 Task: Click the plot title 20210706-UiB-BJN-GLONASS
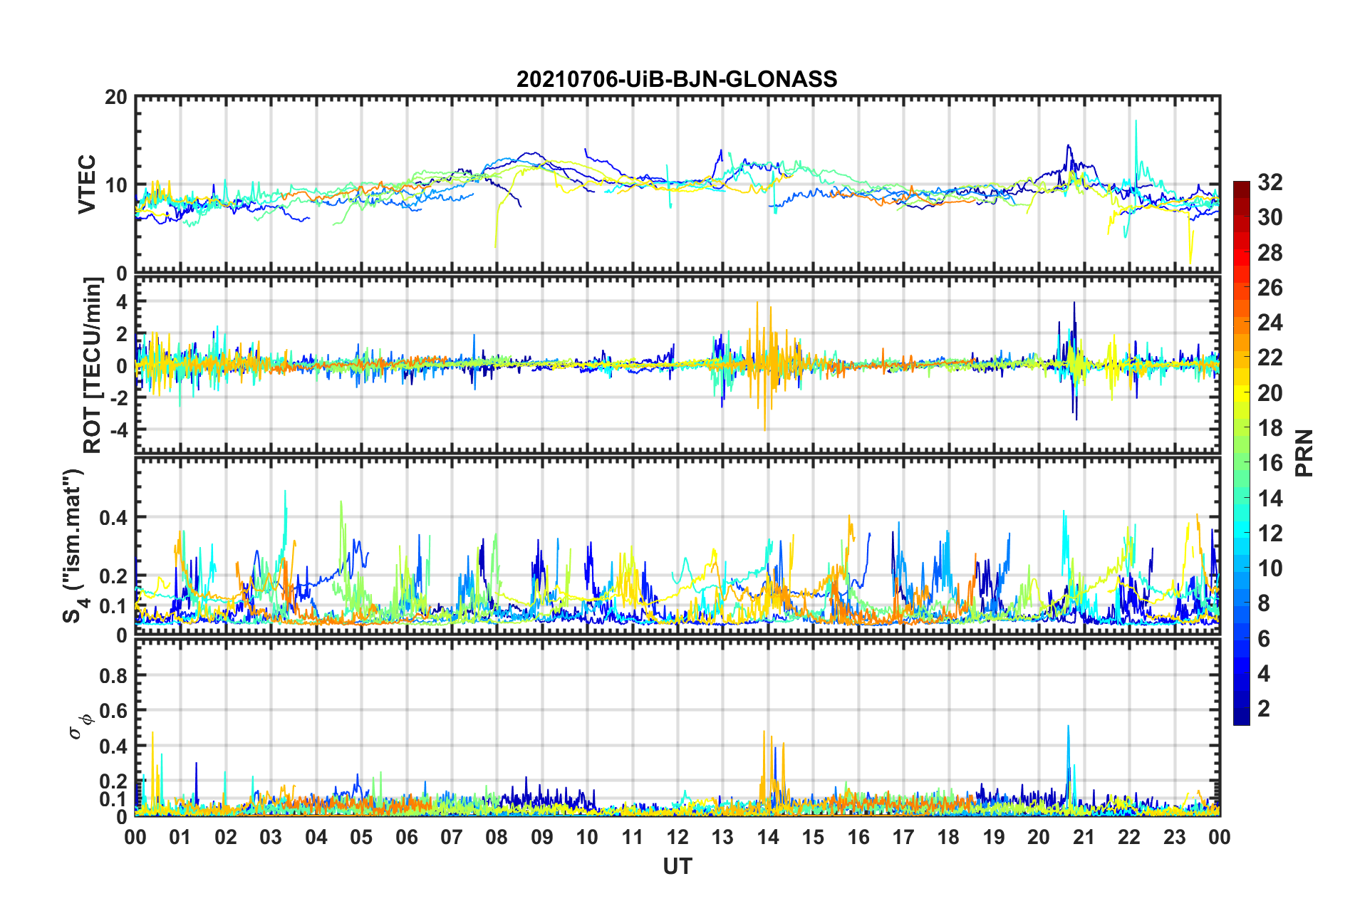click(x=677, y=79)
